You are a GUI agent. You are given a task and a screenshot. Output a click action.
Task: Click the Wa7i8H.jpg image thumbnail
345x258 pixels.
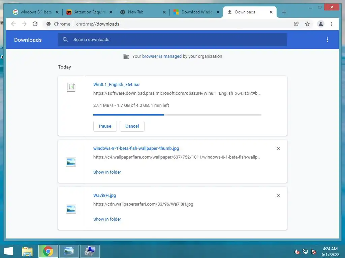[x=71, y=209]
